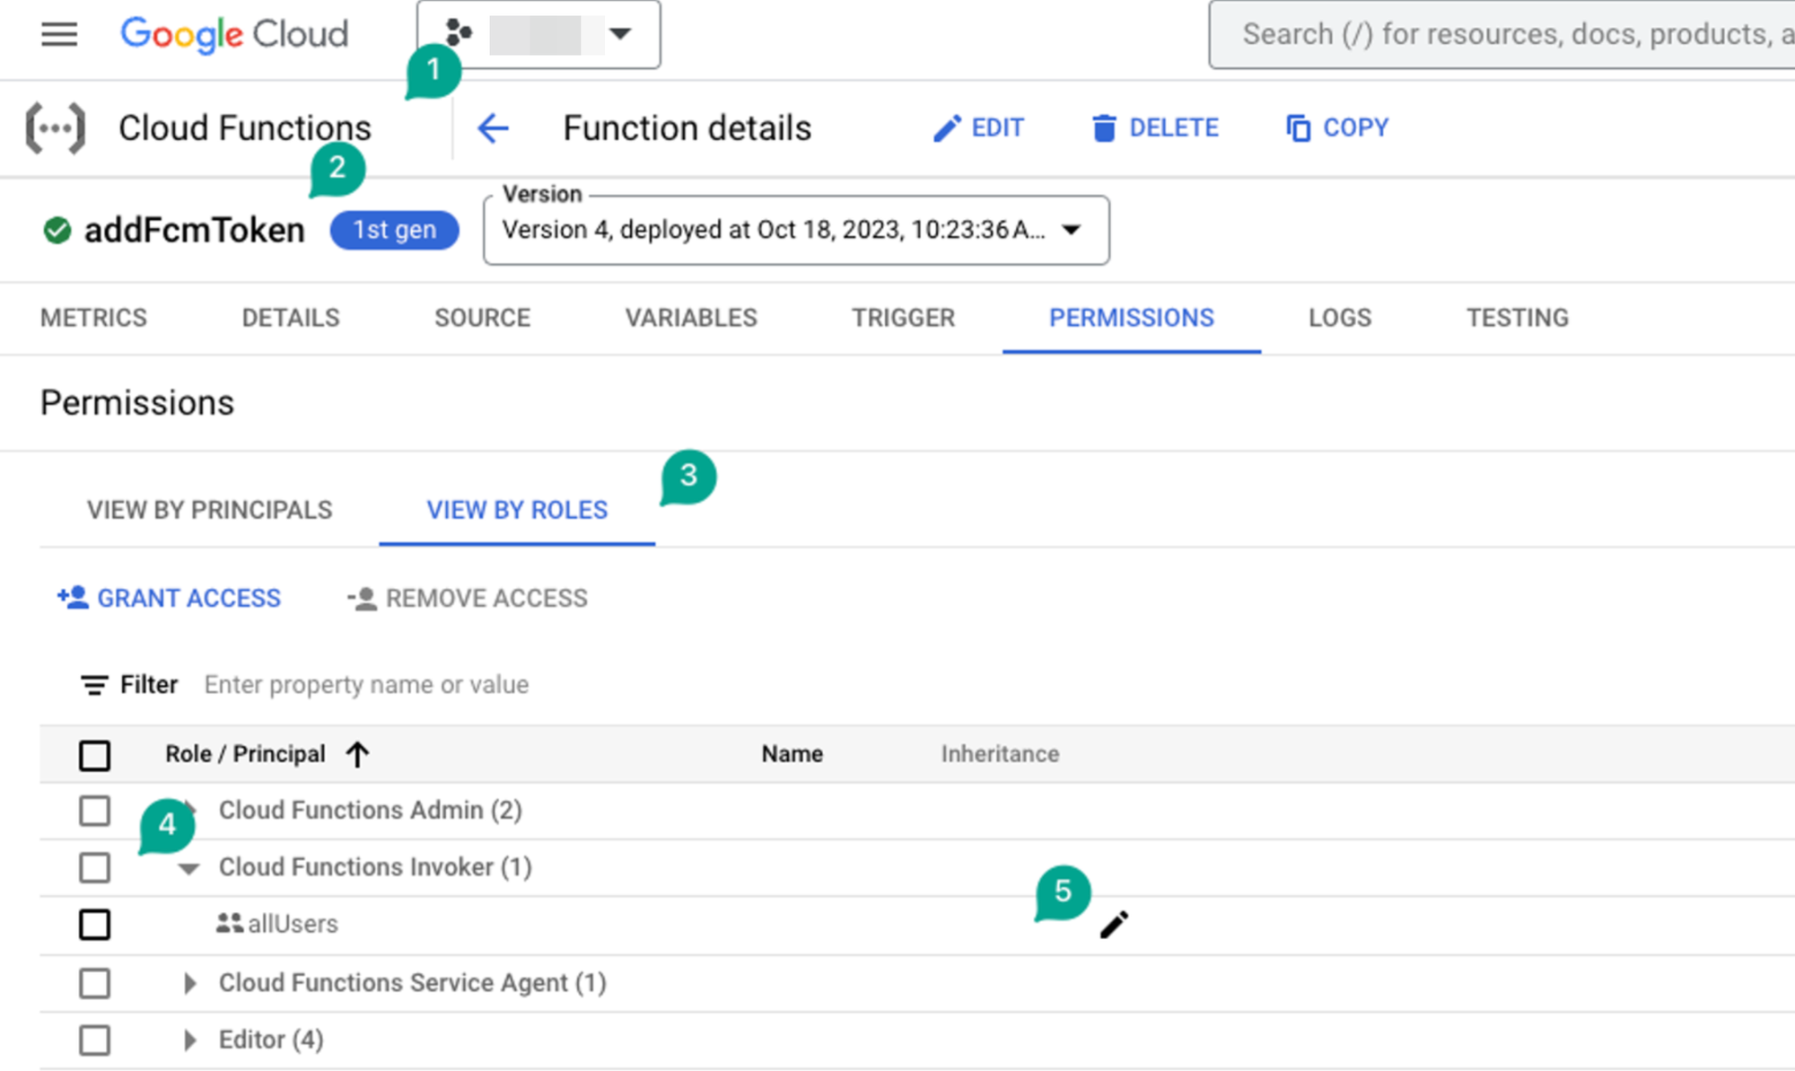Switch to the Details tab

tap(291, 318)
